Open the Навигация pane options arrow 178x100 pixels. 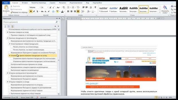[x=57, y=18]
